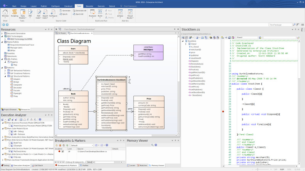The height and width of the screenshot is (171, 305).
Task: Open the Class2 dropdown in code editor
Action: coord(247,37)
